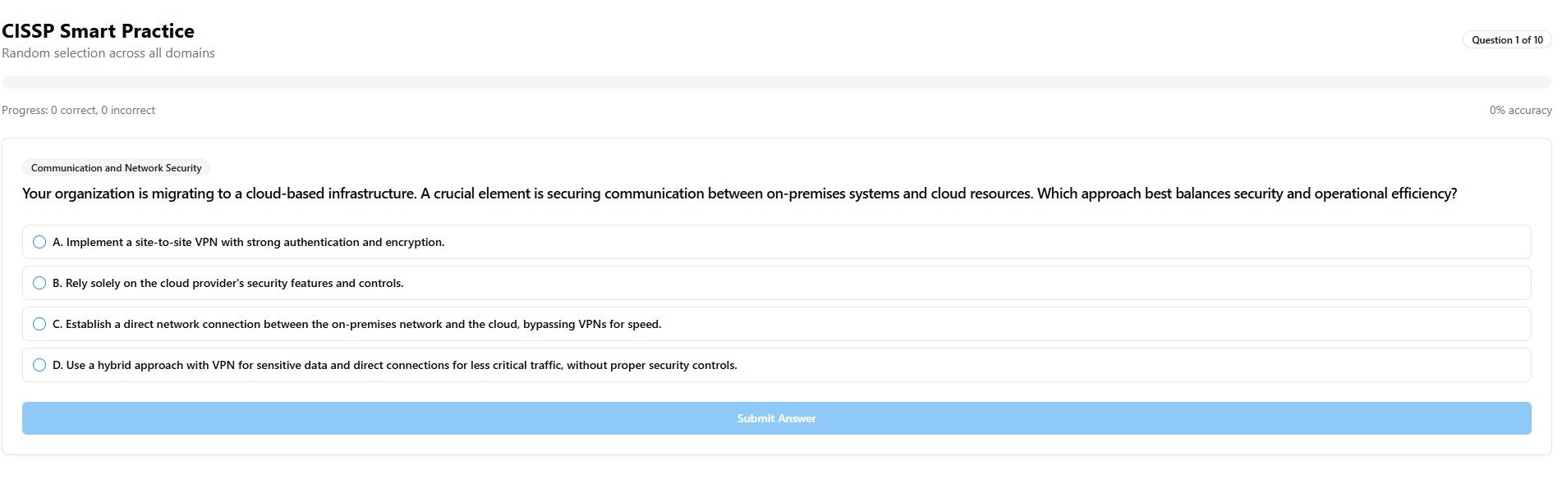
Task: Pick the direct network connection option
Action: tap(357, 324)
